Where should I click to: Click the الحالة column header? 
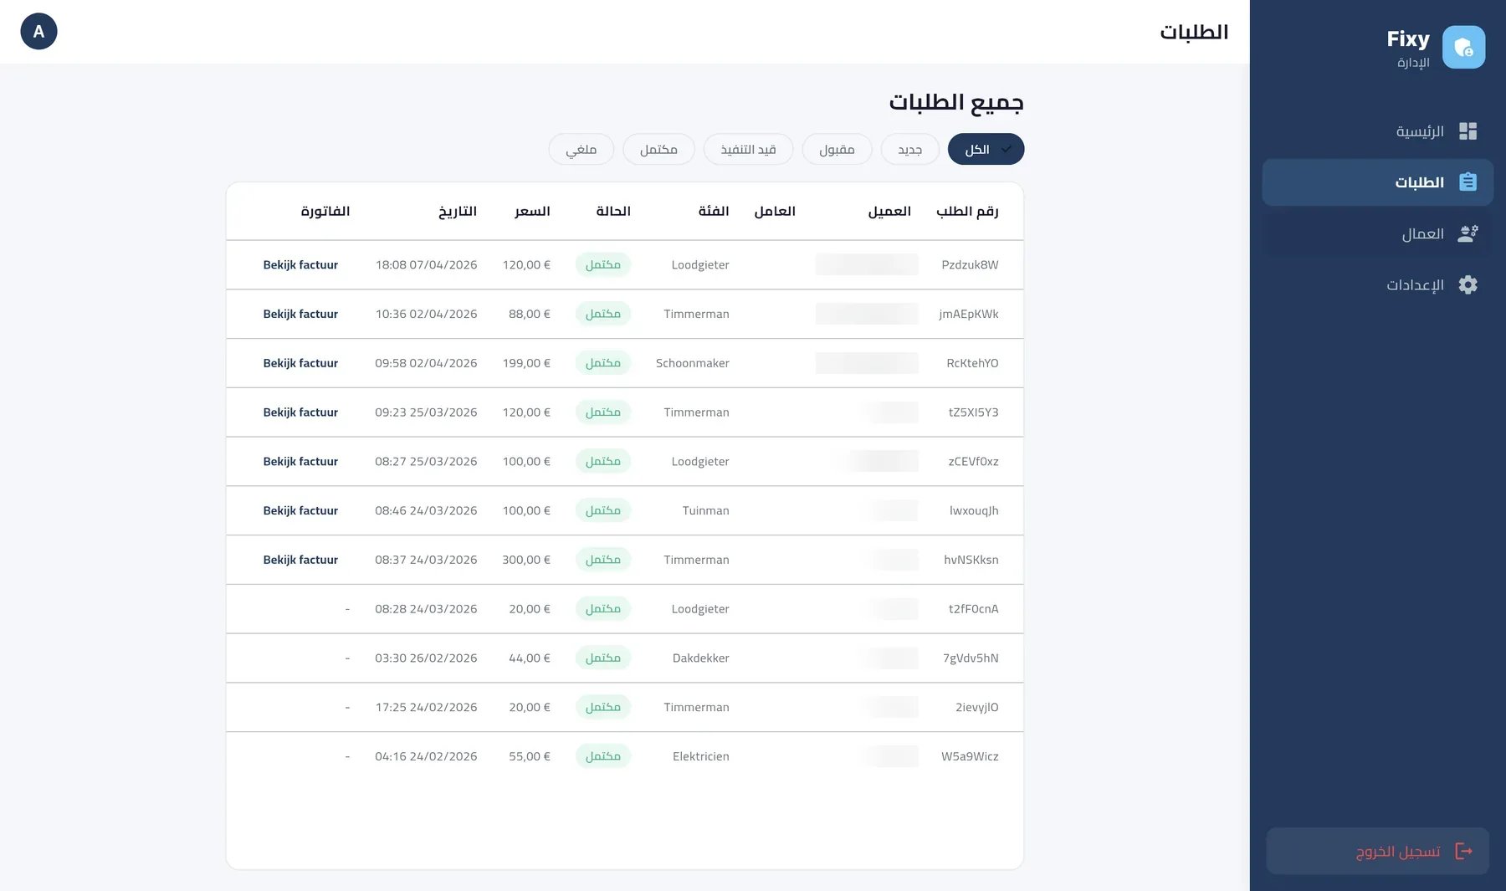613,211
